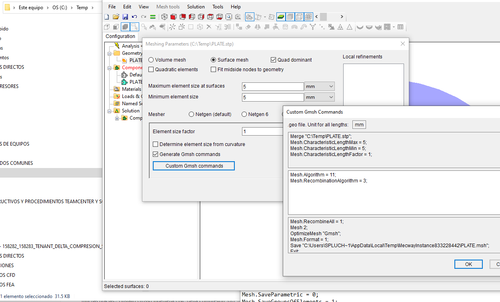Image resolution: width=500 pixels, height=302 pixels.
Task: Enable Determine element size from curvature
Action: tap(156, 144)
